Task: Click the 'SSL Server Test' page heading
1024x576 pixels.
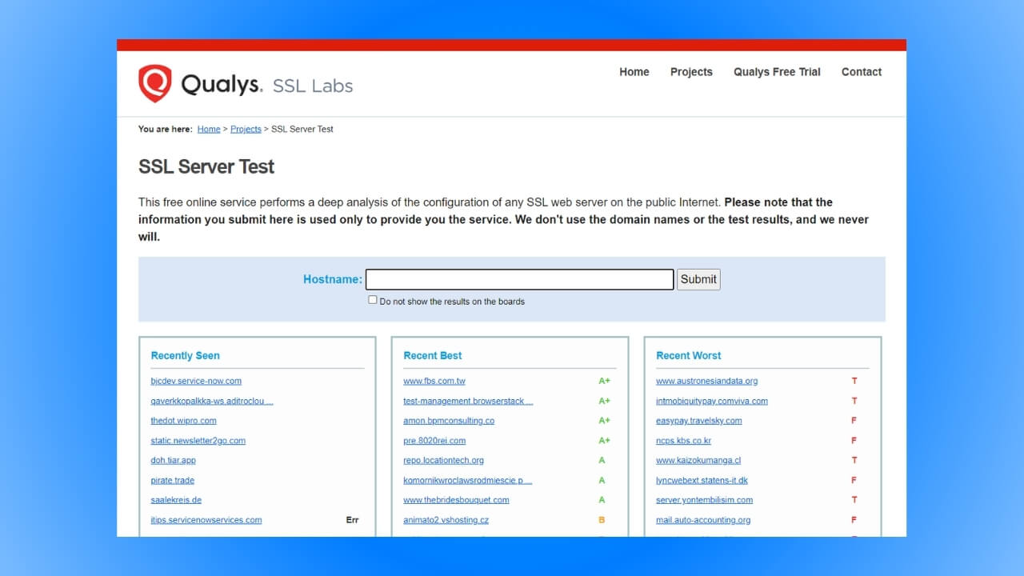Action: pyautogui.click(x=206, y=166)
